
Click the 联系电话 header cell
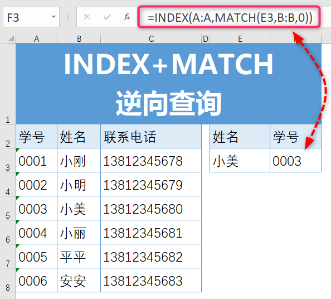coord(151,136)
